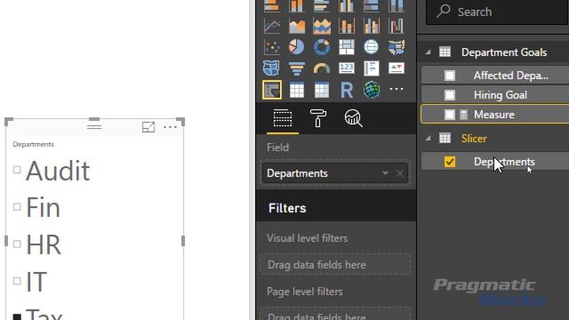Click the slicer Departments header text
This screenshot has width=569, height=320.
click(34, 144)
